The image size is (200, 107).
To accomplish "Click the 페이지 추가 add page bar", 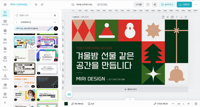I will pos(130,89).
